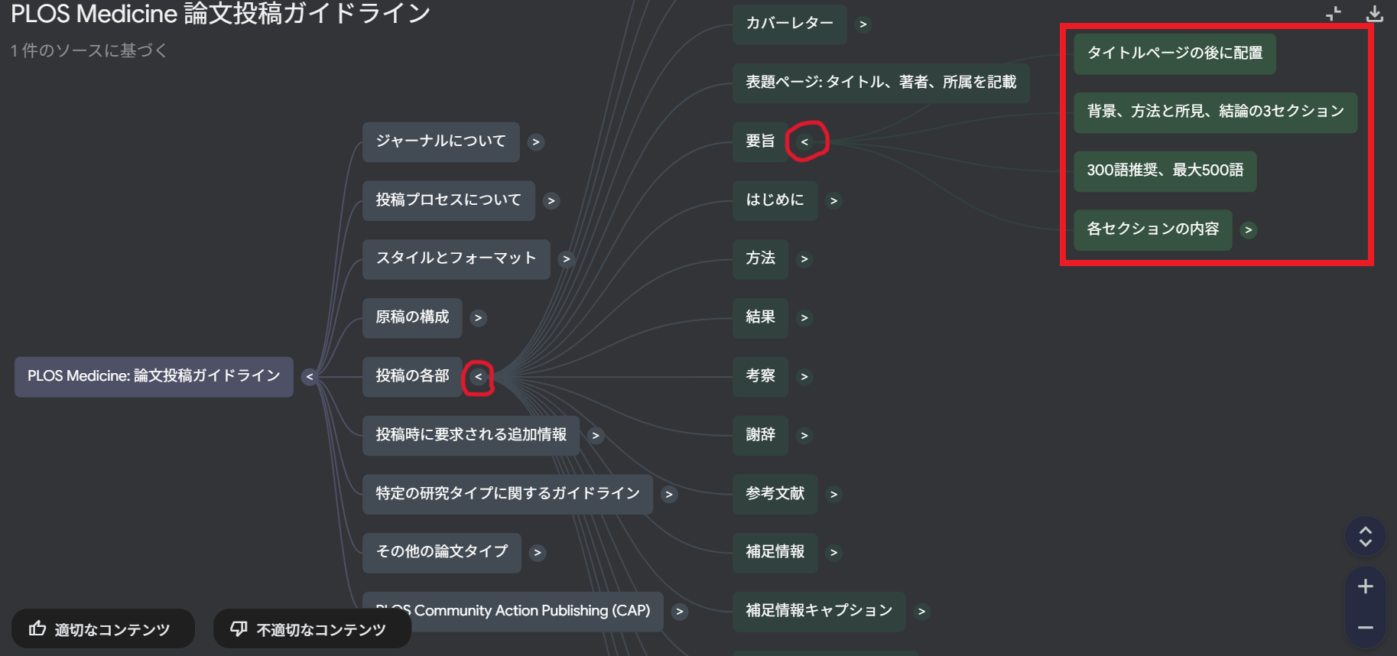This screenshot has width=1397, height=656.
Task: Expand 原稿の構成 node chevron
Action: click(x=479, y=318)
